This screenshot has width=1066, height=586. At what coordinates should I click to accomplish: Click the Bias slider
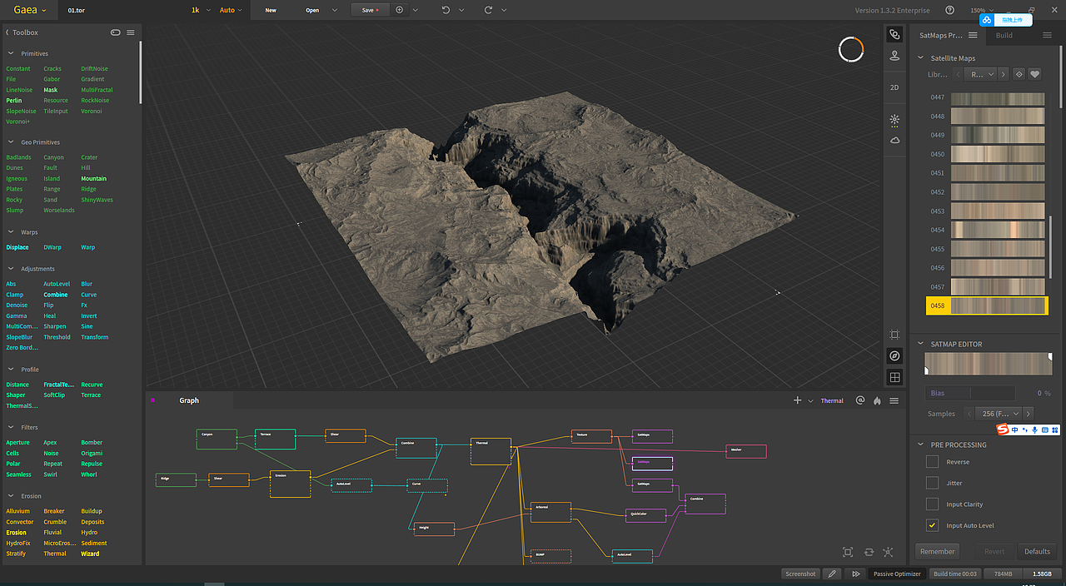pyautogui.click(x=970, y=393)
